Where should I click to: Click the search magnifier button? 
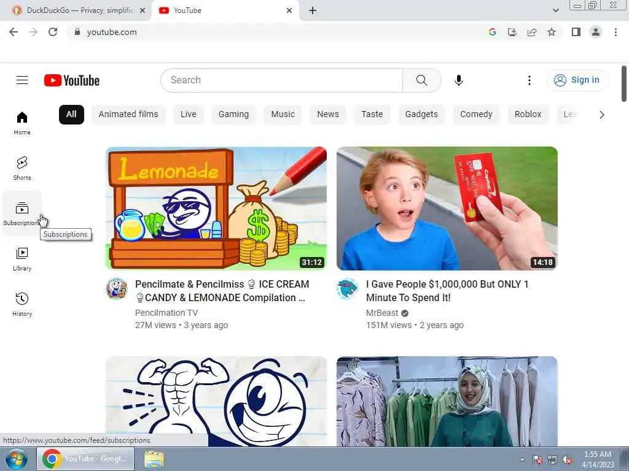(421, 80)
